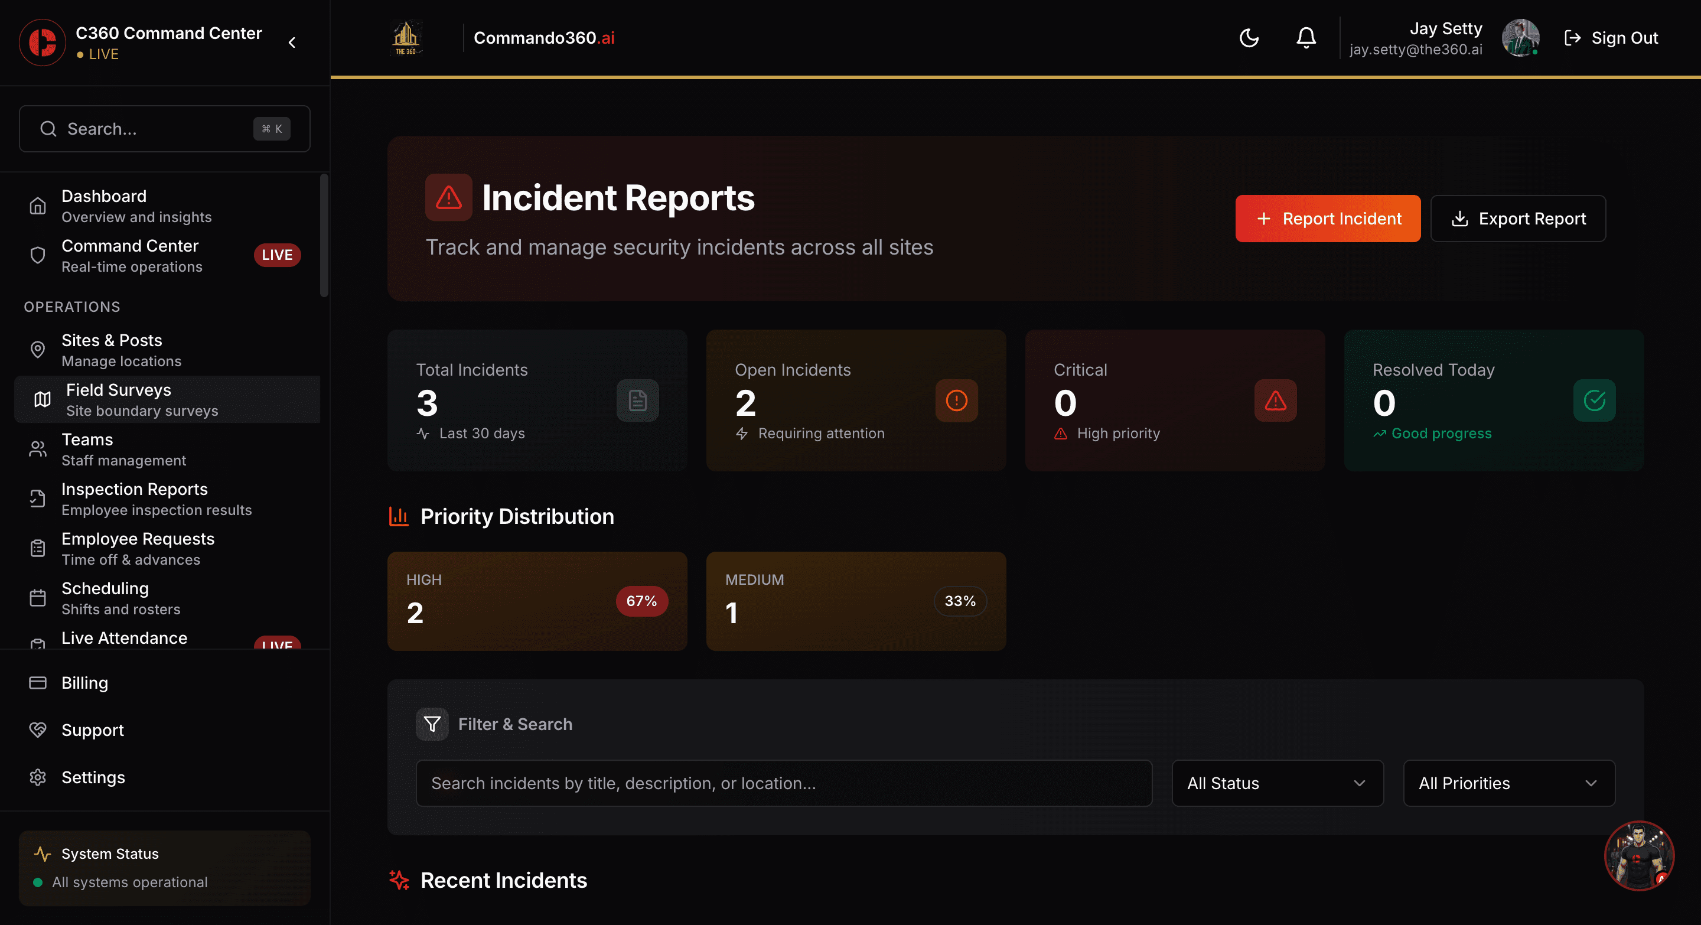Toggle dark mode using the moon icon
The image size is (1701, 925).
[x=1248, y=38]
